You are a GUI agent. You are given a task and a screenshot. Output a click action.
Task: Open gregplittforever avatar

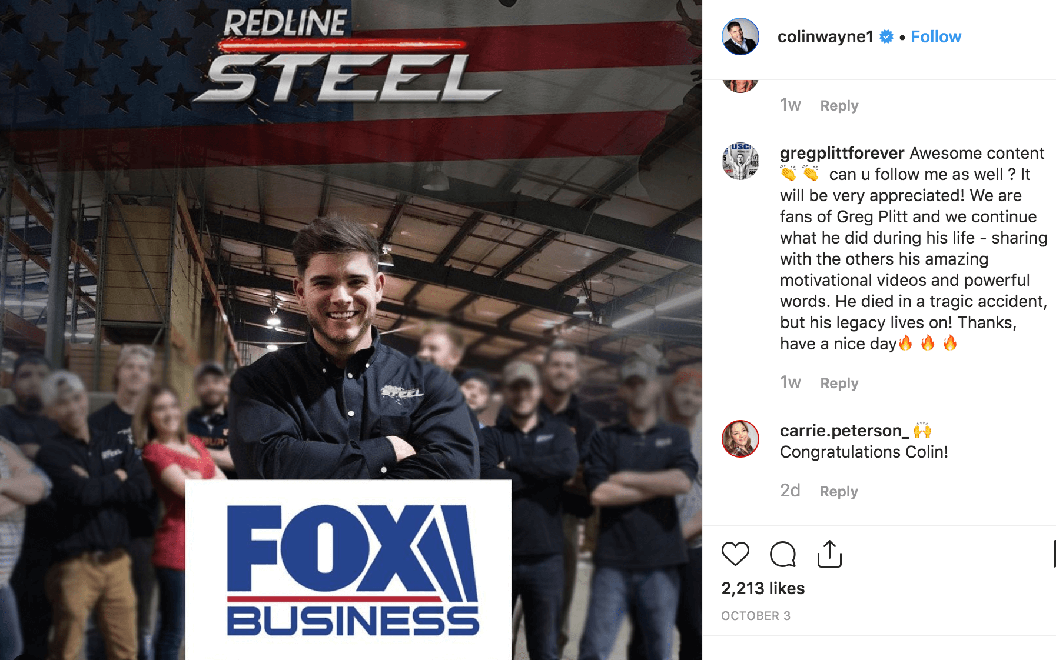pyautogui.click(x=740, y=161)
